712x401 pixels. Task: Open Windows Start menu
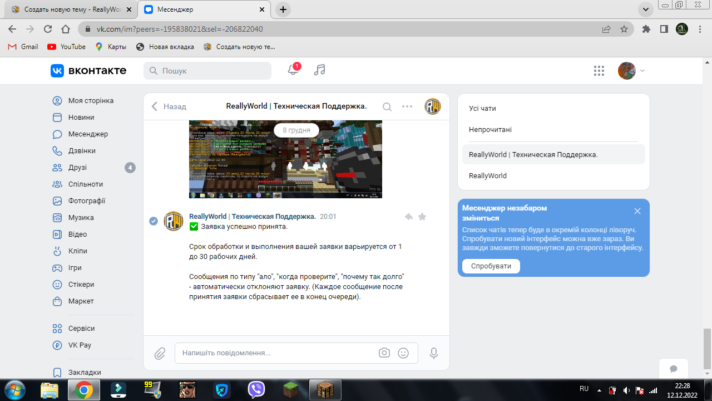click(14, 390)
